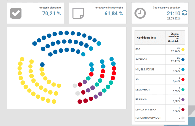Click the dark blue SVOBODA legend dot
195x126 pixels.
coord(183,60)
